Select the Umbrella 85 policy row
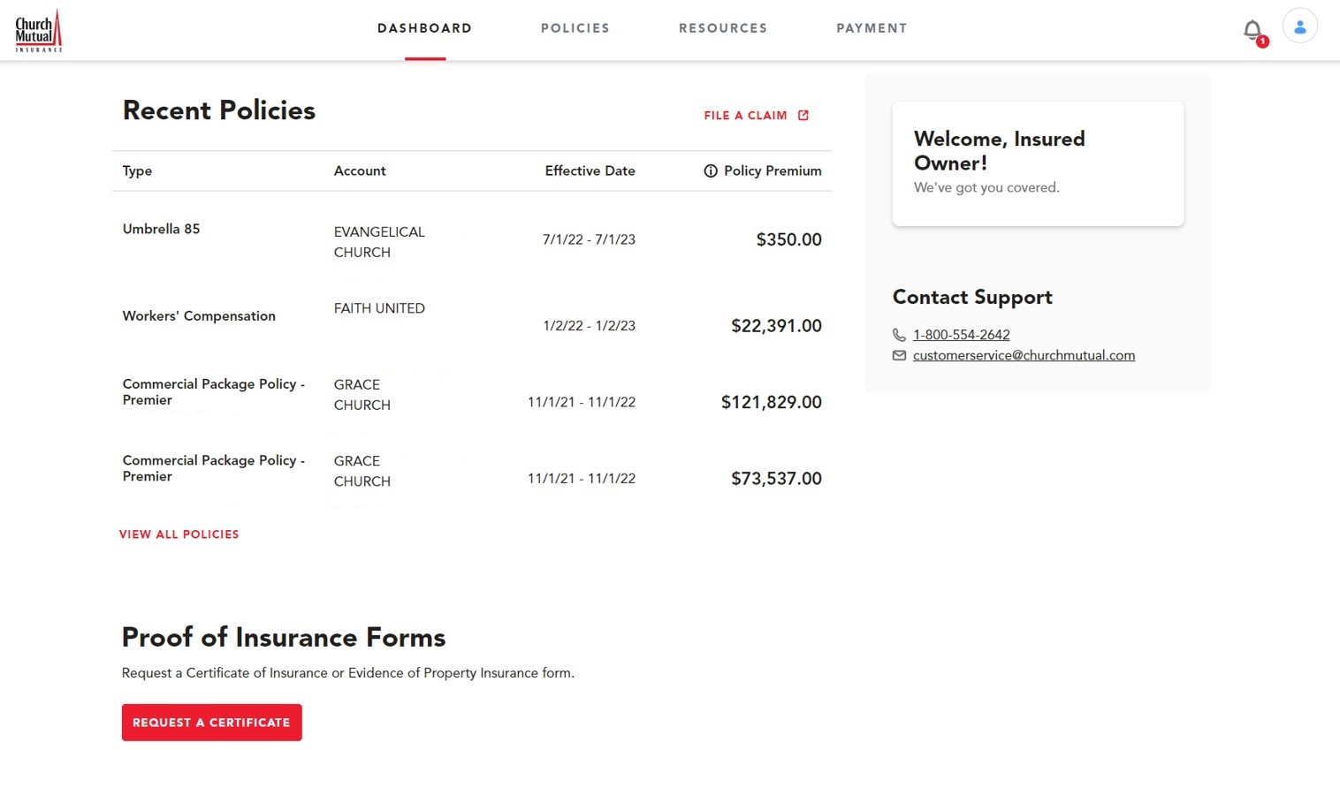This screenshot has height=788, width=1340. pos(161,230)
